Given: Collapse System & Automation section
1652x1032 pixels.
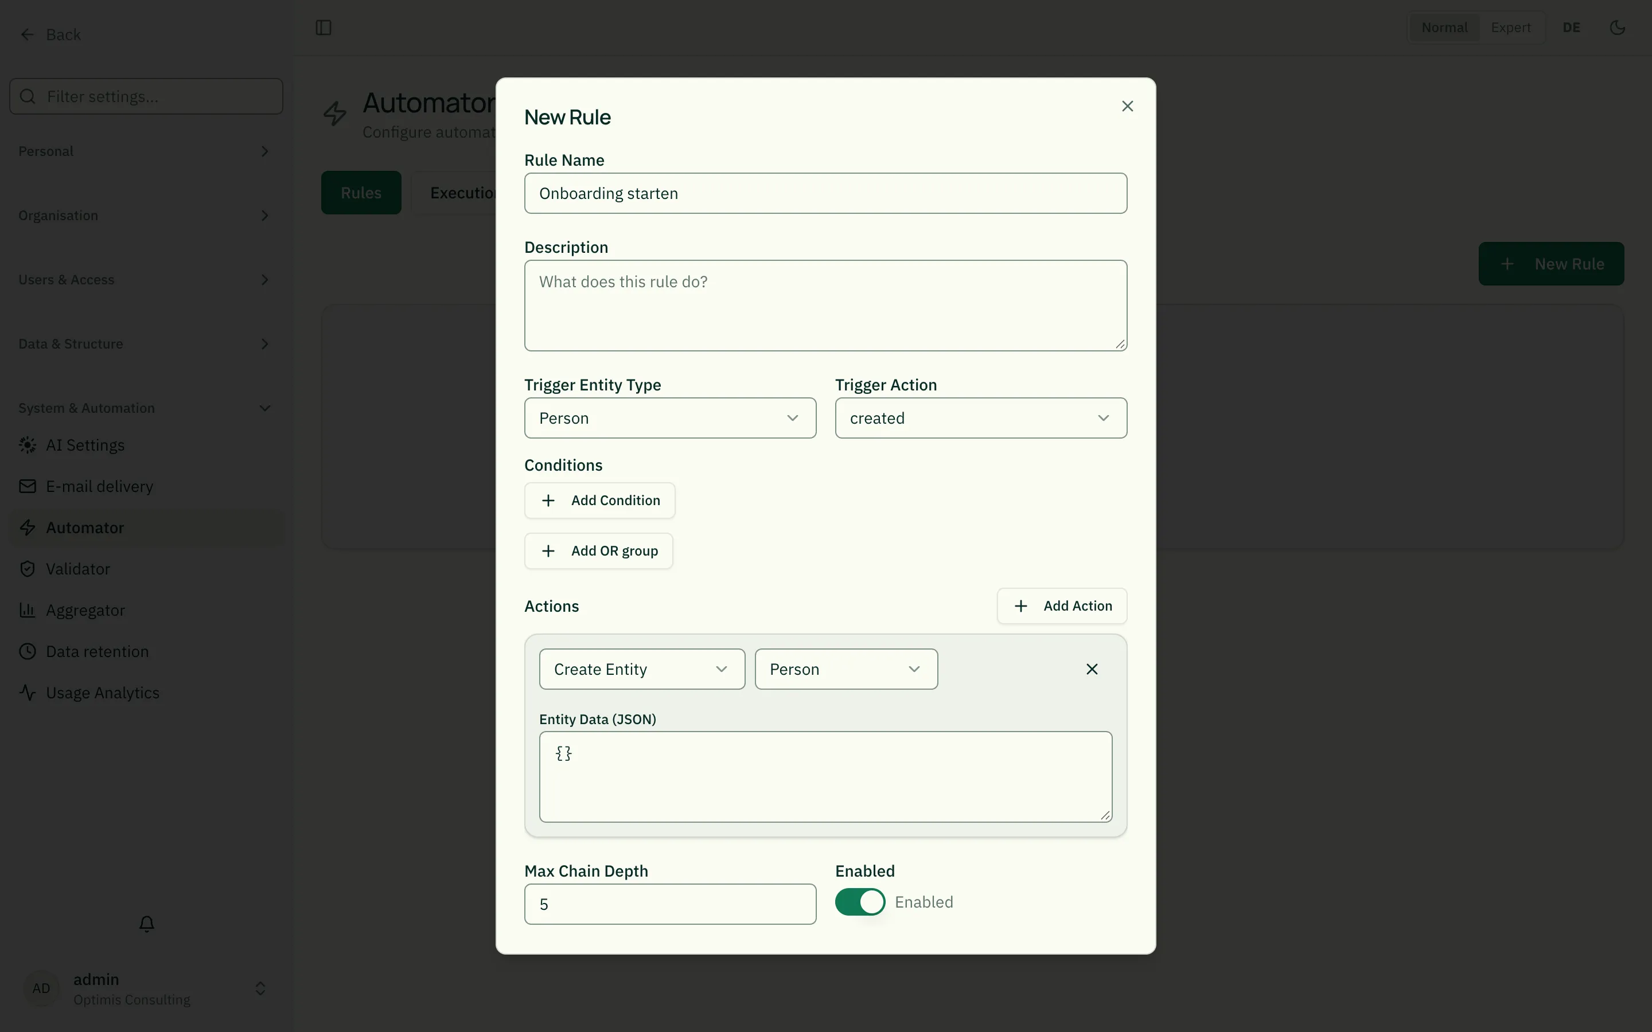Looking at the screenshot, I should tap(147, 408).
